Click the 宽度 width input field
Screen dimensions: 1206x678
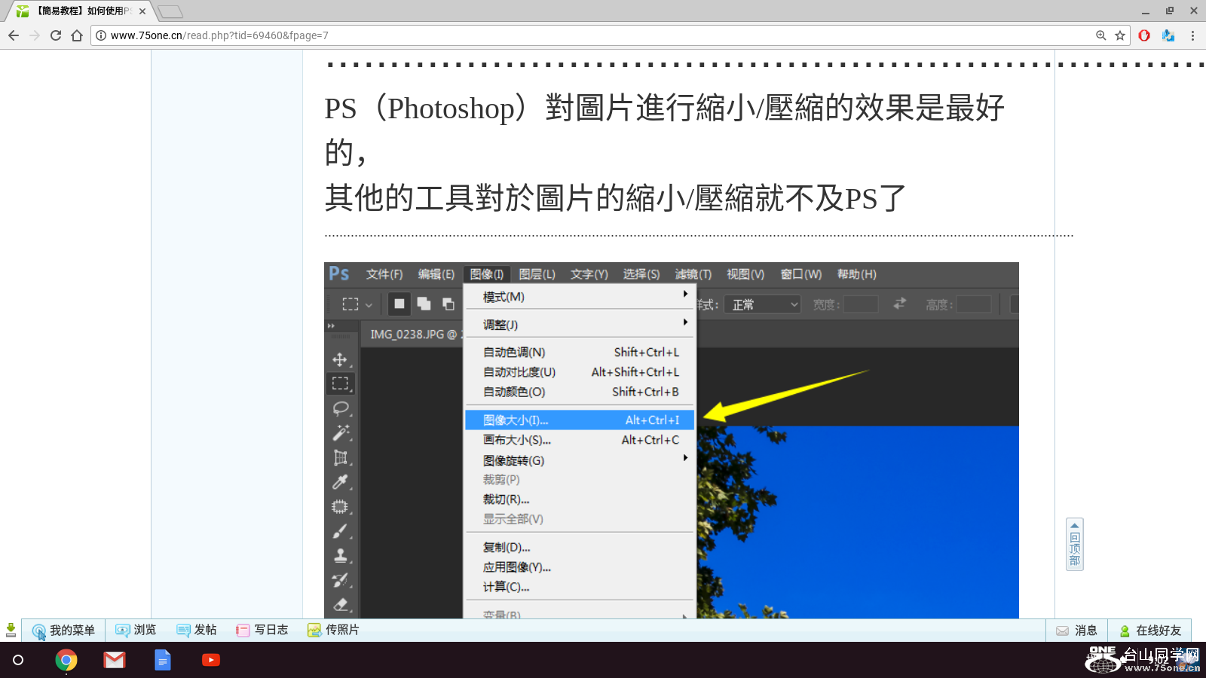pyautogui.click(x=861, y=304)
